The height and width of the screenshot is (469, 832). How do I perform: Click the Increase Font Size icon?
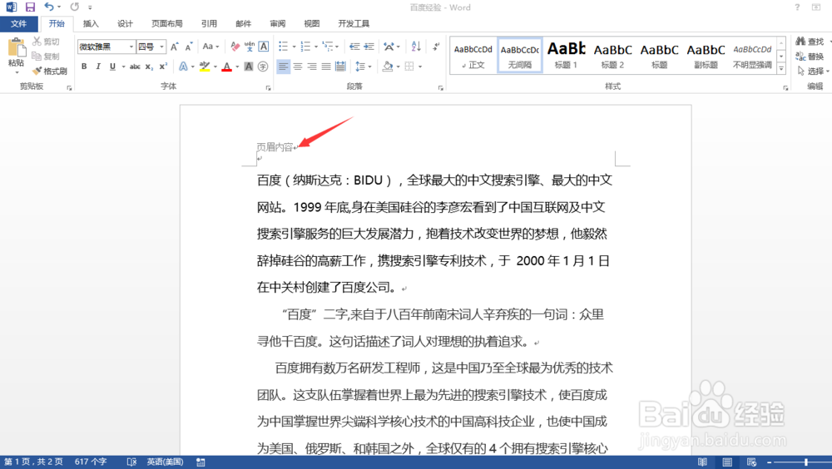point(174,47)
